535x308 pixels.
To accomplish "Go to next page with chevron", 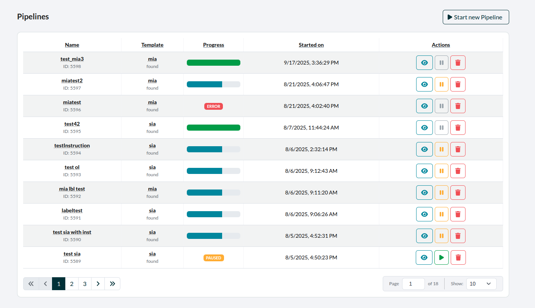I will click(98, 284).
